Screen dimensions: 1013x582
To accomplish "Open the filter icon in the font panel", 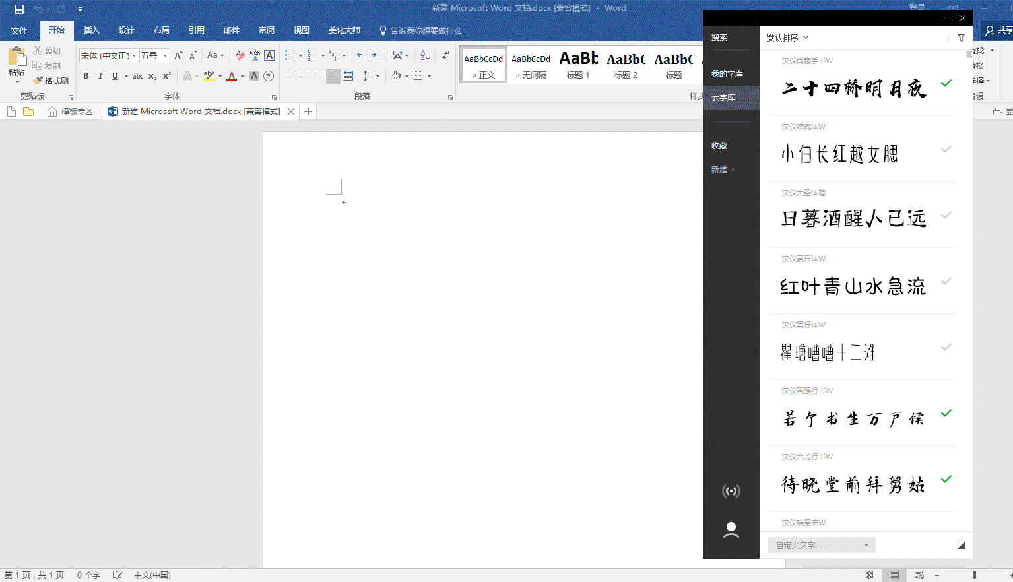I will coord(961,38).
